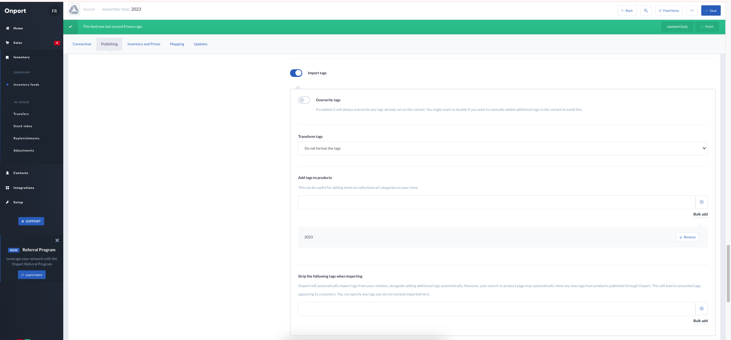Click the Fetch button
This screenshot has width=731, height=340.
(707, 27)
